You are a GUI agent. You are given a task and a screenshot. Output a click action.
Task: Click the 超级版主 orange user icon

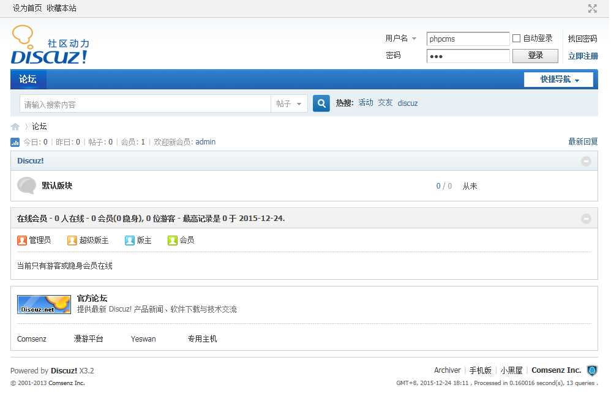click(x=72, y=241)
